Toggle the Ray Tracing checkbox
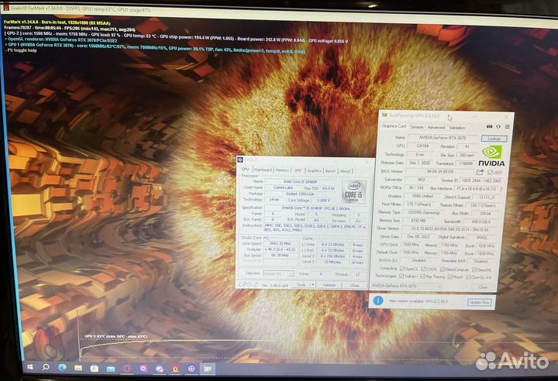Screen dimensions: 558x381 click(422, 276)
